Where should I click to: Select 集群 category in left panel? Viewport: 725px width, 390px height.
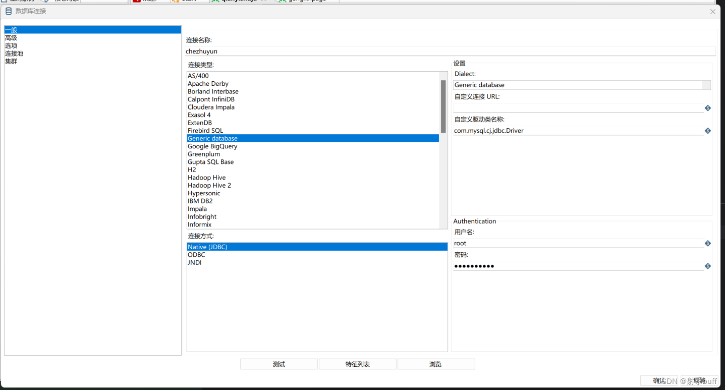93,61
